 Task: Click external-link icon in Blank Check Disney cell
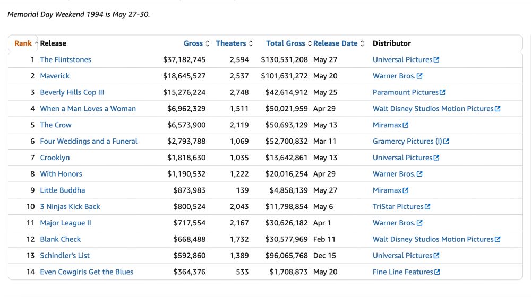click(498, 239)
